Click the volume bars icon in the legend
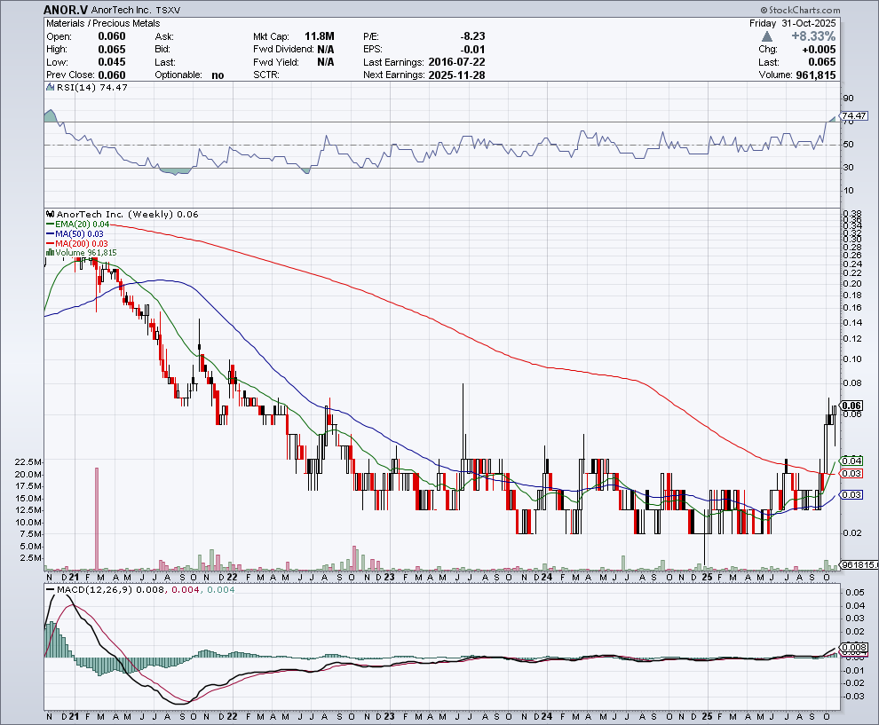 [50, 253]
